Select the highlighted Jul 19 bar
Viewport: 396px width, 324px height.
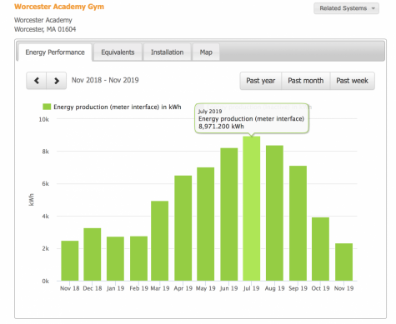coord(252,208)
